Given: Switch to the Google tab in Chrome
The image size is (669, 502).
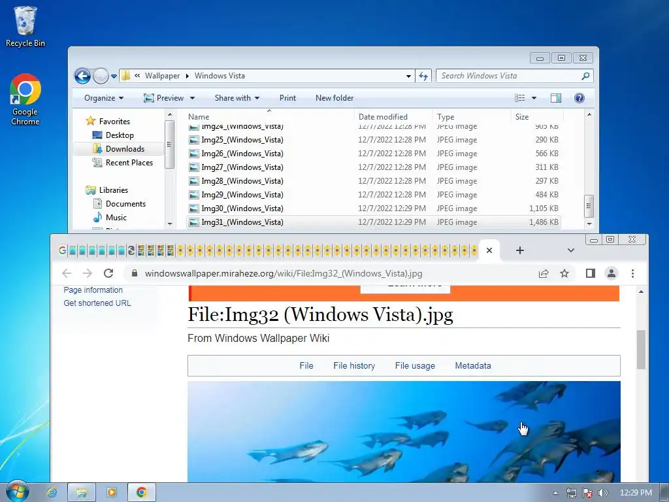Looking at the screenshot, I should coord(62,250).
